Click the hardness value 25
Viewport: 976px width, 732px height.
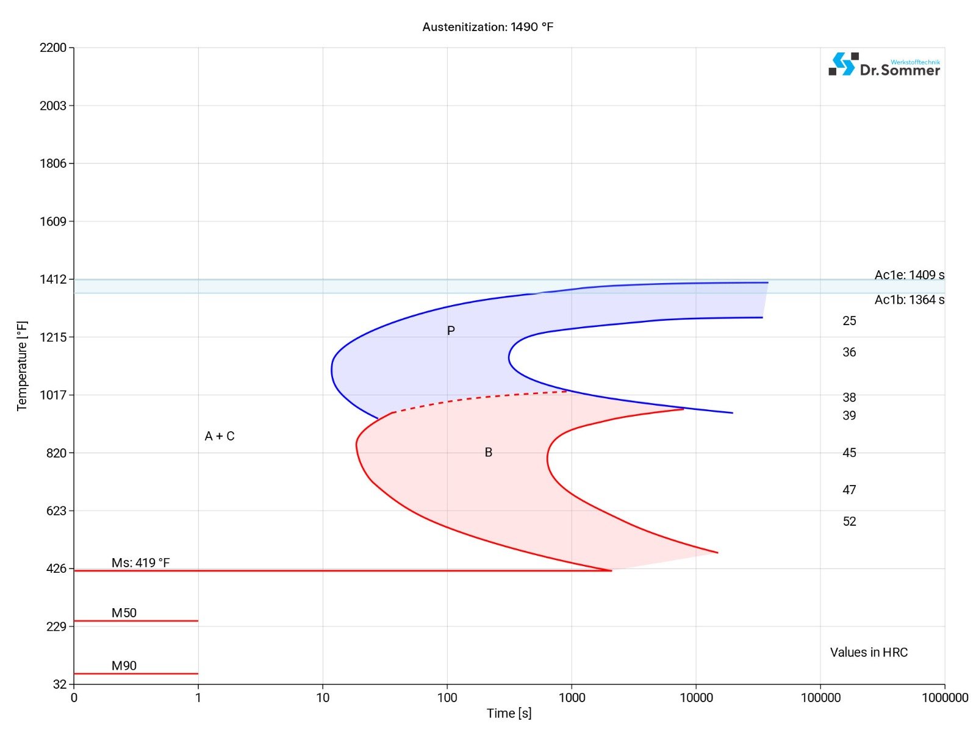point(849,321)
